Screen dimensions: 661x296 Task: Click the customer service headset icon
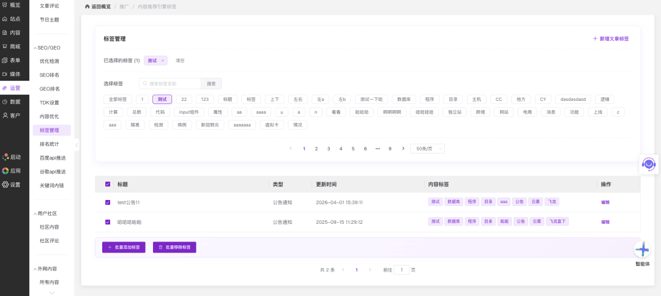(x=648, y=163)
